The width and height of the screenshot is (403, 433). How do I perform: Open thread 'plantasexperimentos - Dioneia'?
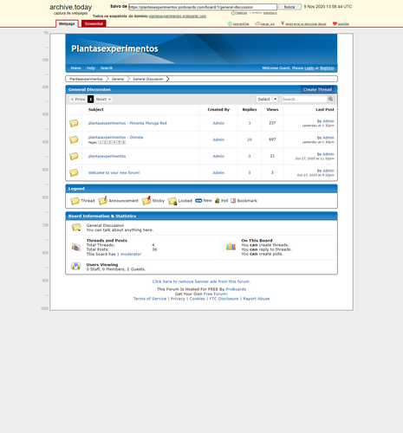click(115, 138)
